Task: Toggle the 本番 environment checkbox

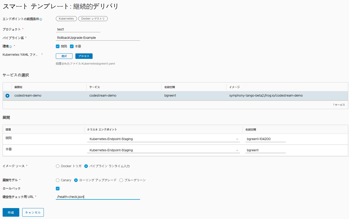Action: tap(72, 46)
